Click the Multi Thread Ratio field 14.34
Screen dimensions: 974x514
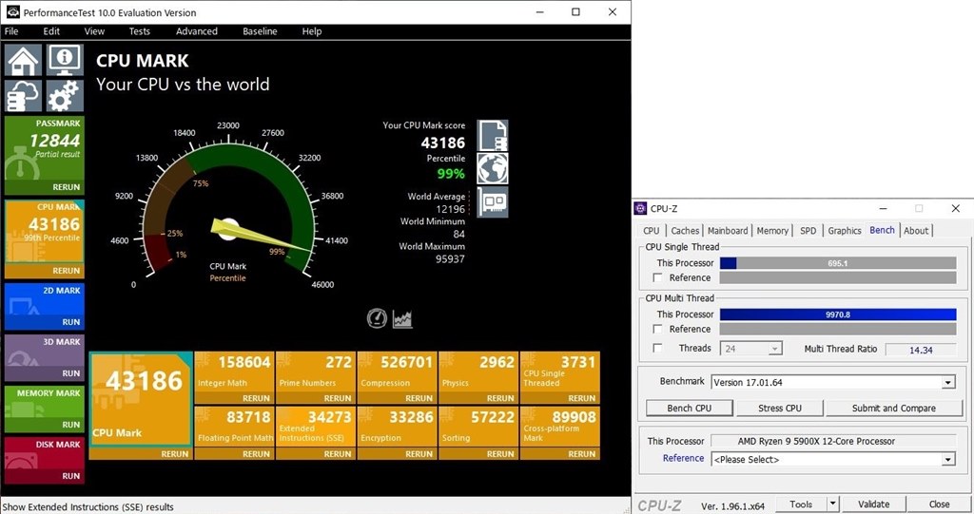pyautogui.click(x=921, y=350)
